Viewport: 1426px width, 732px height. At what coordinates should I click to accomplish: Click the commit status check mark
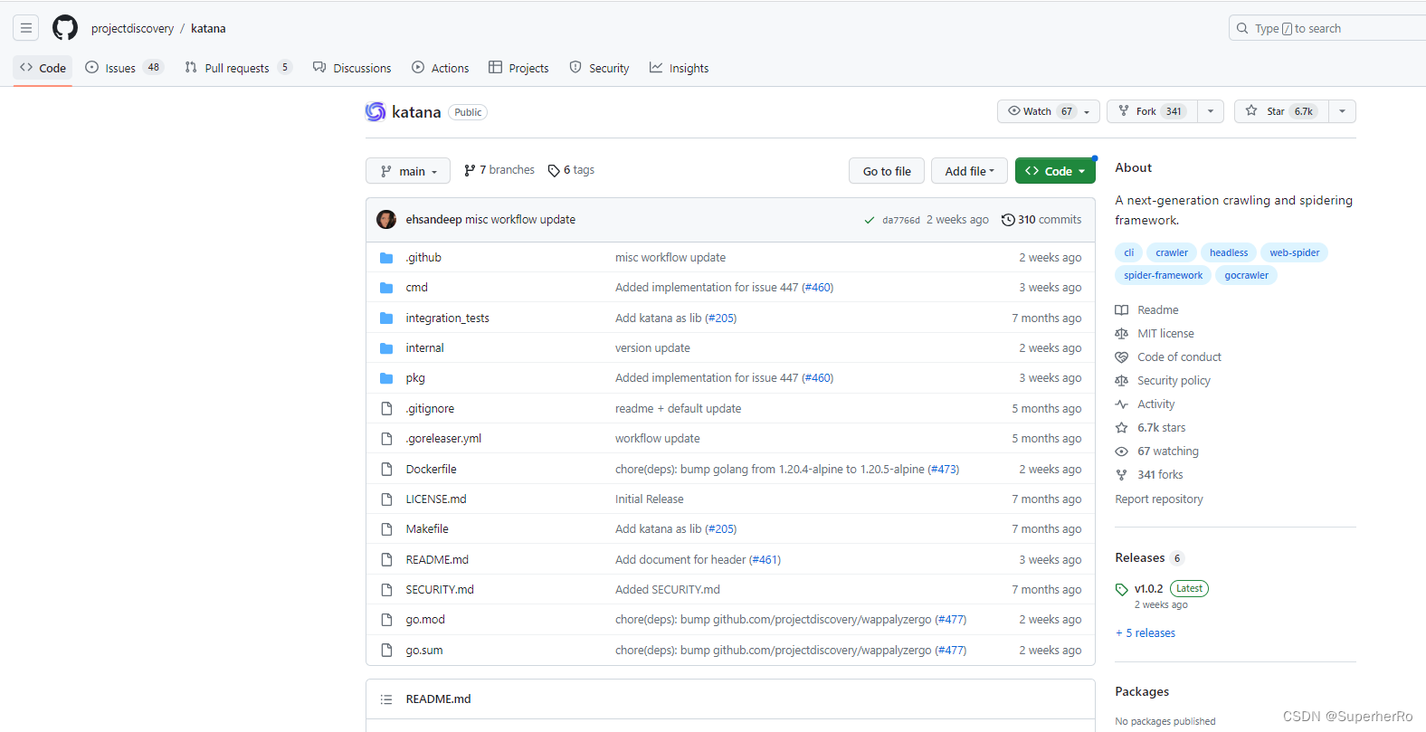870,220
